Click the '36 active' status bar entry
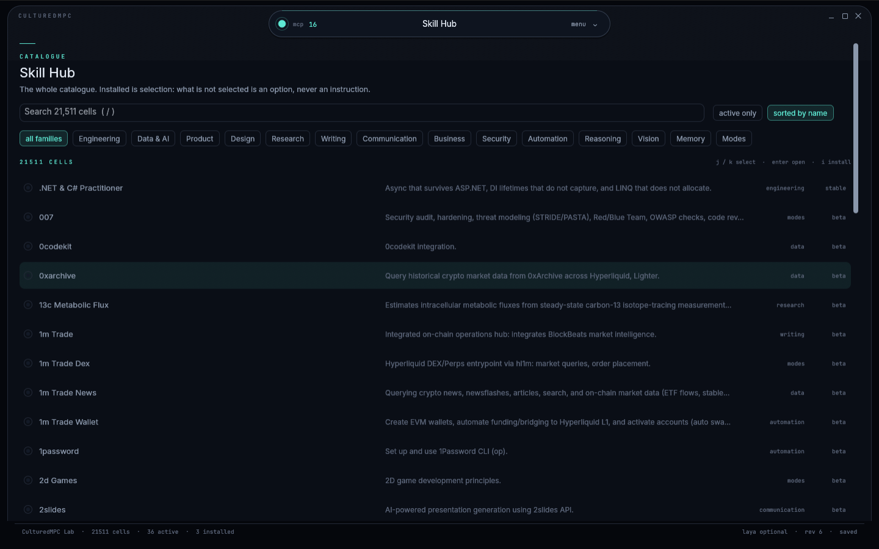 click(163, 532)
